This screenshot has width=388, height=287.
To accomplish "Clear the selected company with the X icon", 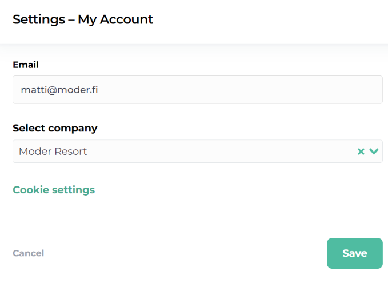I will coord(361,152).
